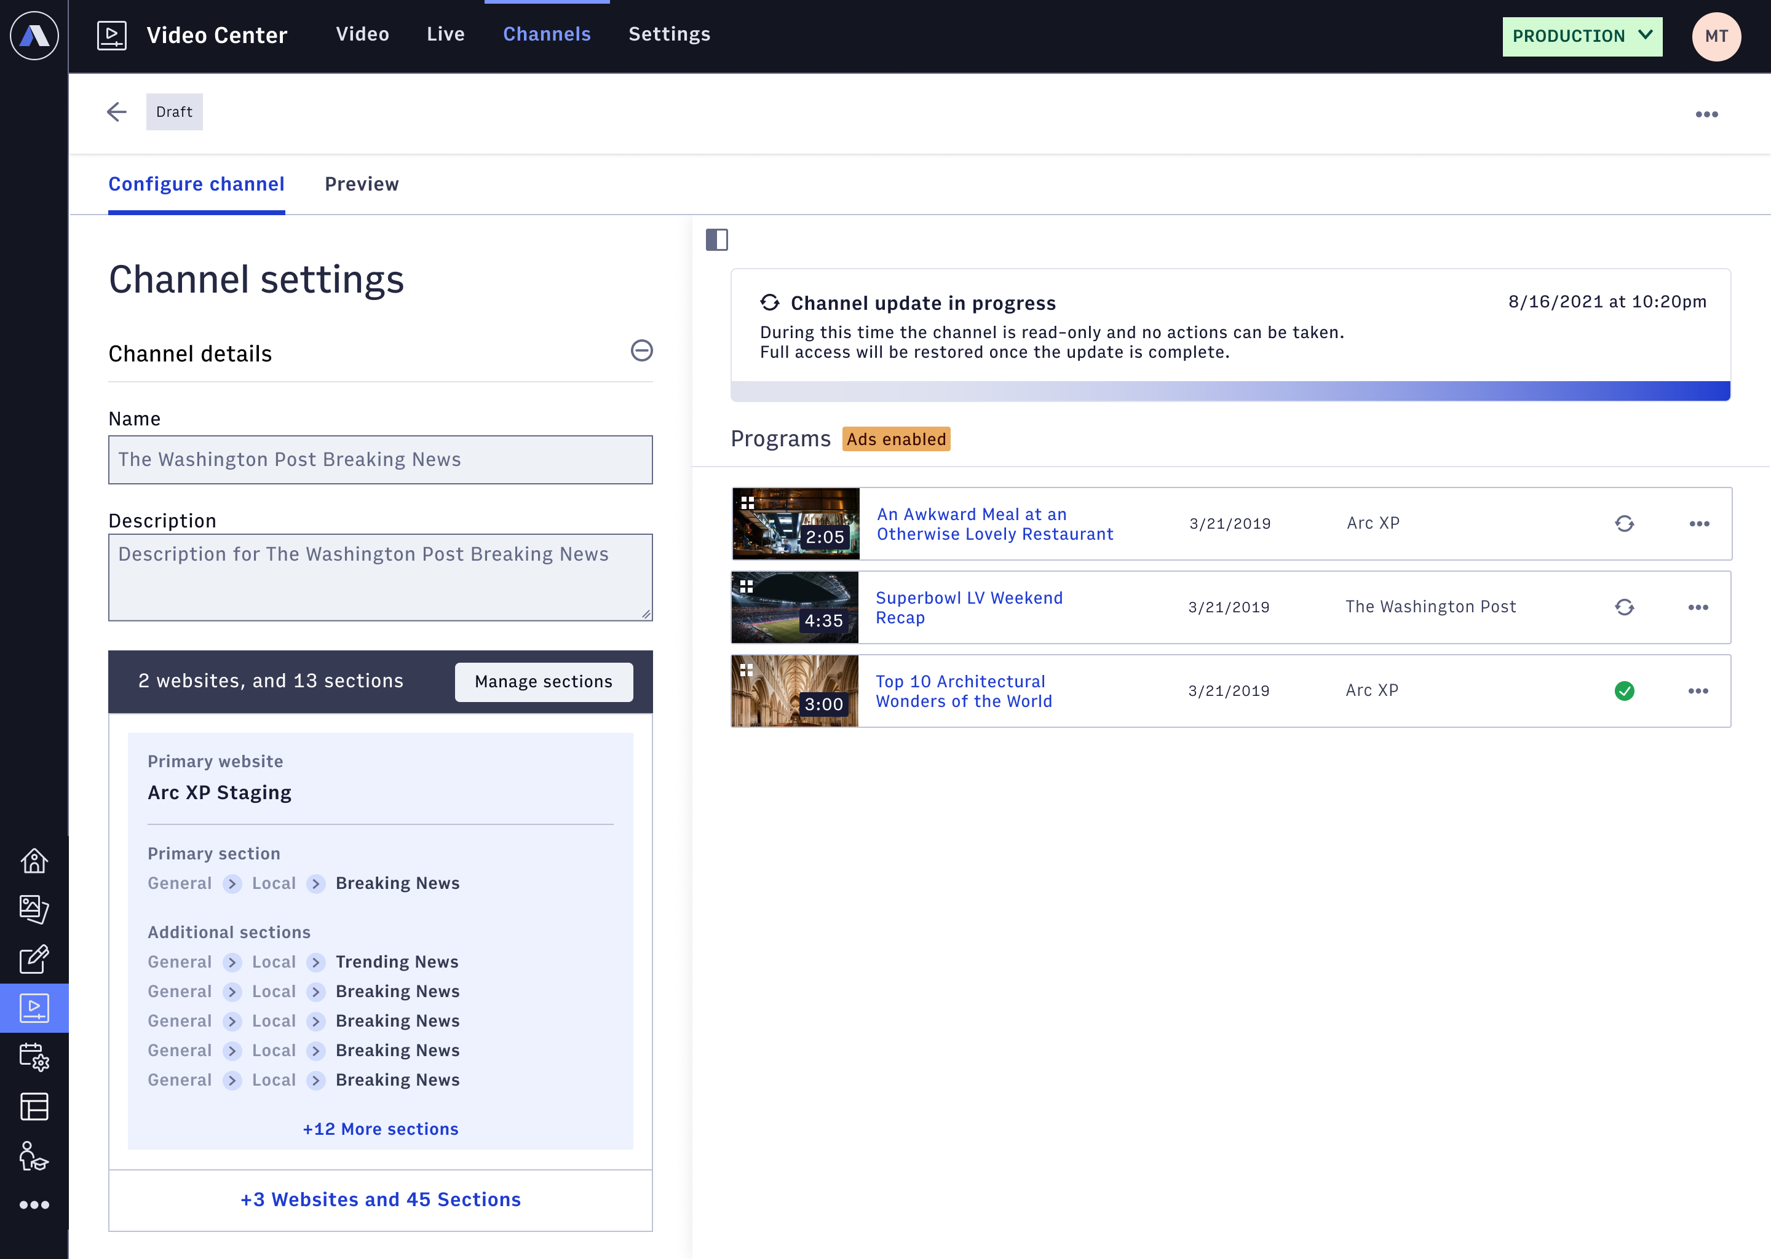Click the drag handle on Awkward Meal thumbnail
Screen dimensions: 1771x1259
point(748,502)
